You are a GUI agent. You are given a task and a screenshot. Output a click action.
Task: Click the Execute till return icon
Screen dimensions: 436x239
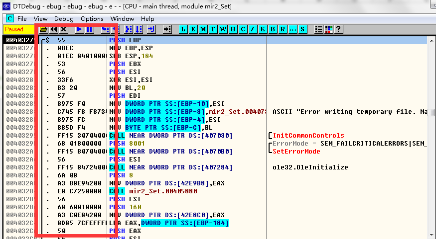[151, 29]
